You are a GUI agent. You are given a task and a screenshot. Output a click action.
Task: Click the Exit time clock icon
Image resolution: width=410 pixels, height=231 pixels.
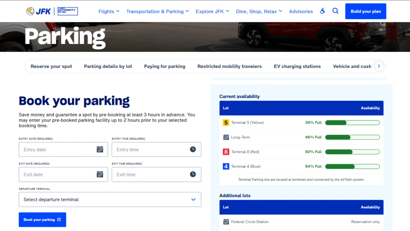[193, 175]
